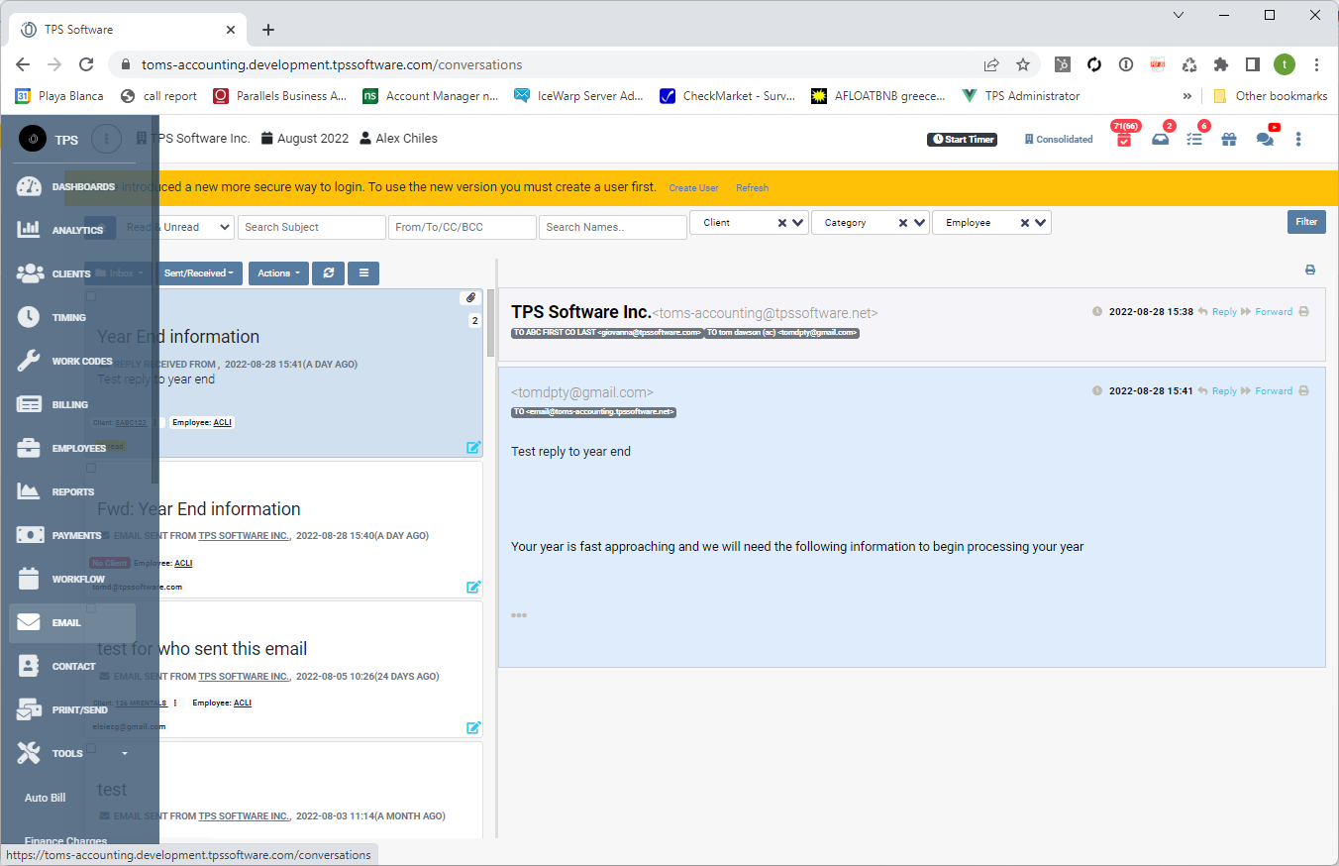This screenshot has width=1339, height=866.
Task: Click the conversation list scrollbar
Action: pos(489,324)
